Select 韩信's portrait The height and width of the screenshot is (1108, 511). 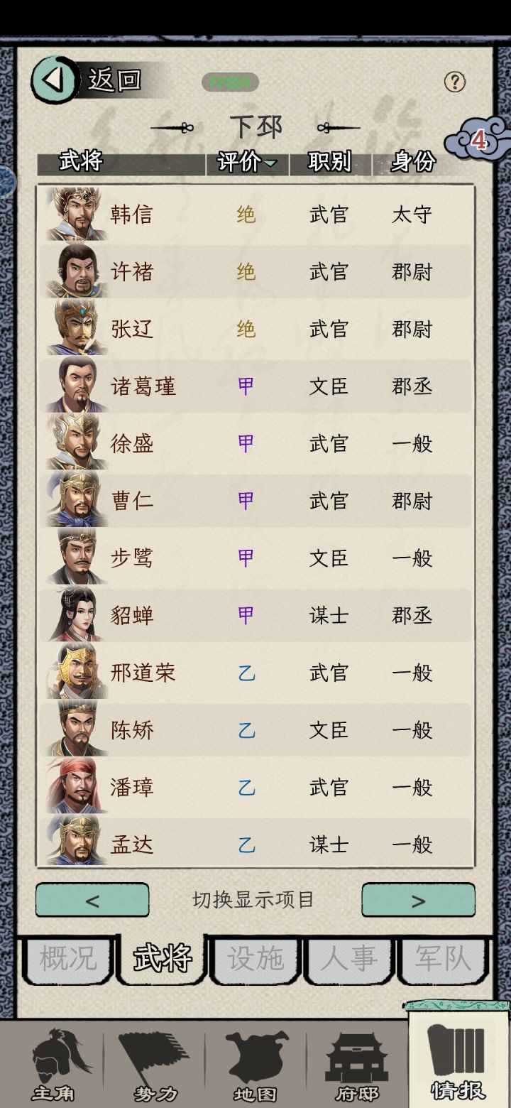click(77, 214)
